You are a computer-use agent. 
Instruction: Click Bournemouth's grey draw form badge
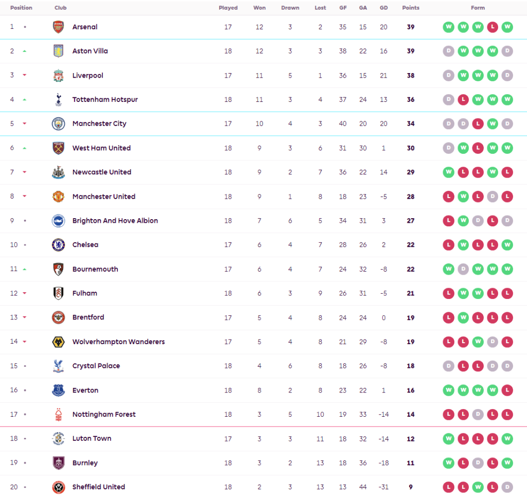[464, 269]
